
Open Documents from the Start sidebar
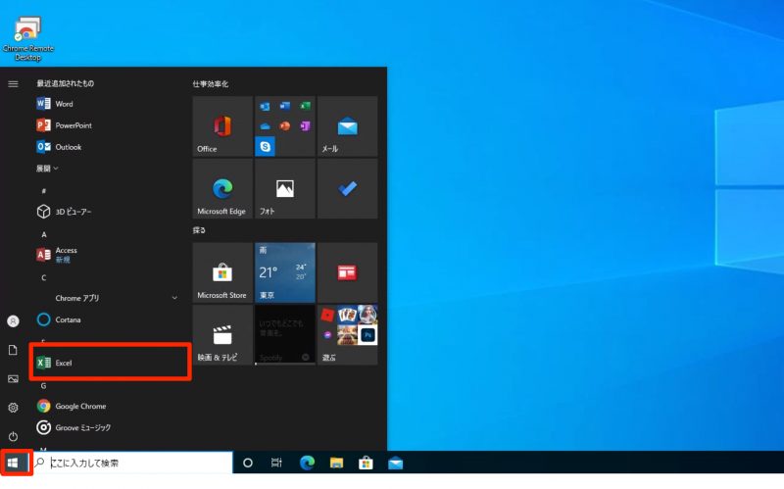13,350
